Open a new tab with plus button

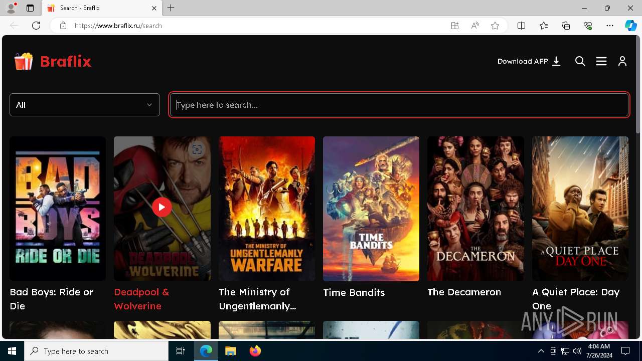point(171,8)
